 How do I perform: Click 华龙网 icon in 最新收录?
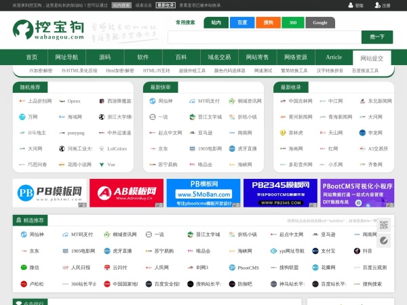click(x=362, y=133)
